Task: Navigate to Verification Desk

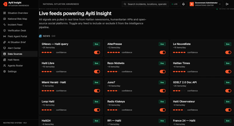Action: [19, 30]
